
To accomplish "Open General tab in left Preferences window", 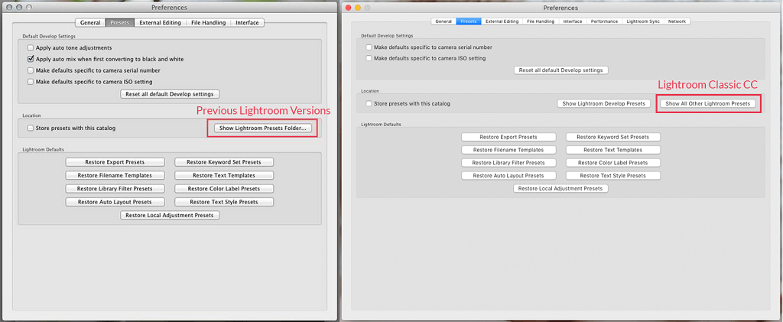I will point(90,22).
